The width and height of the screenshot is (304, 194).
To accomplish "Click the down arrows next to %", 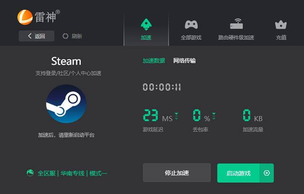I will tap(214, 116).
